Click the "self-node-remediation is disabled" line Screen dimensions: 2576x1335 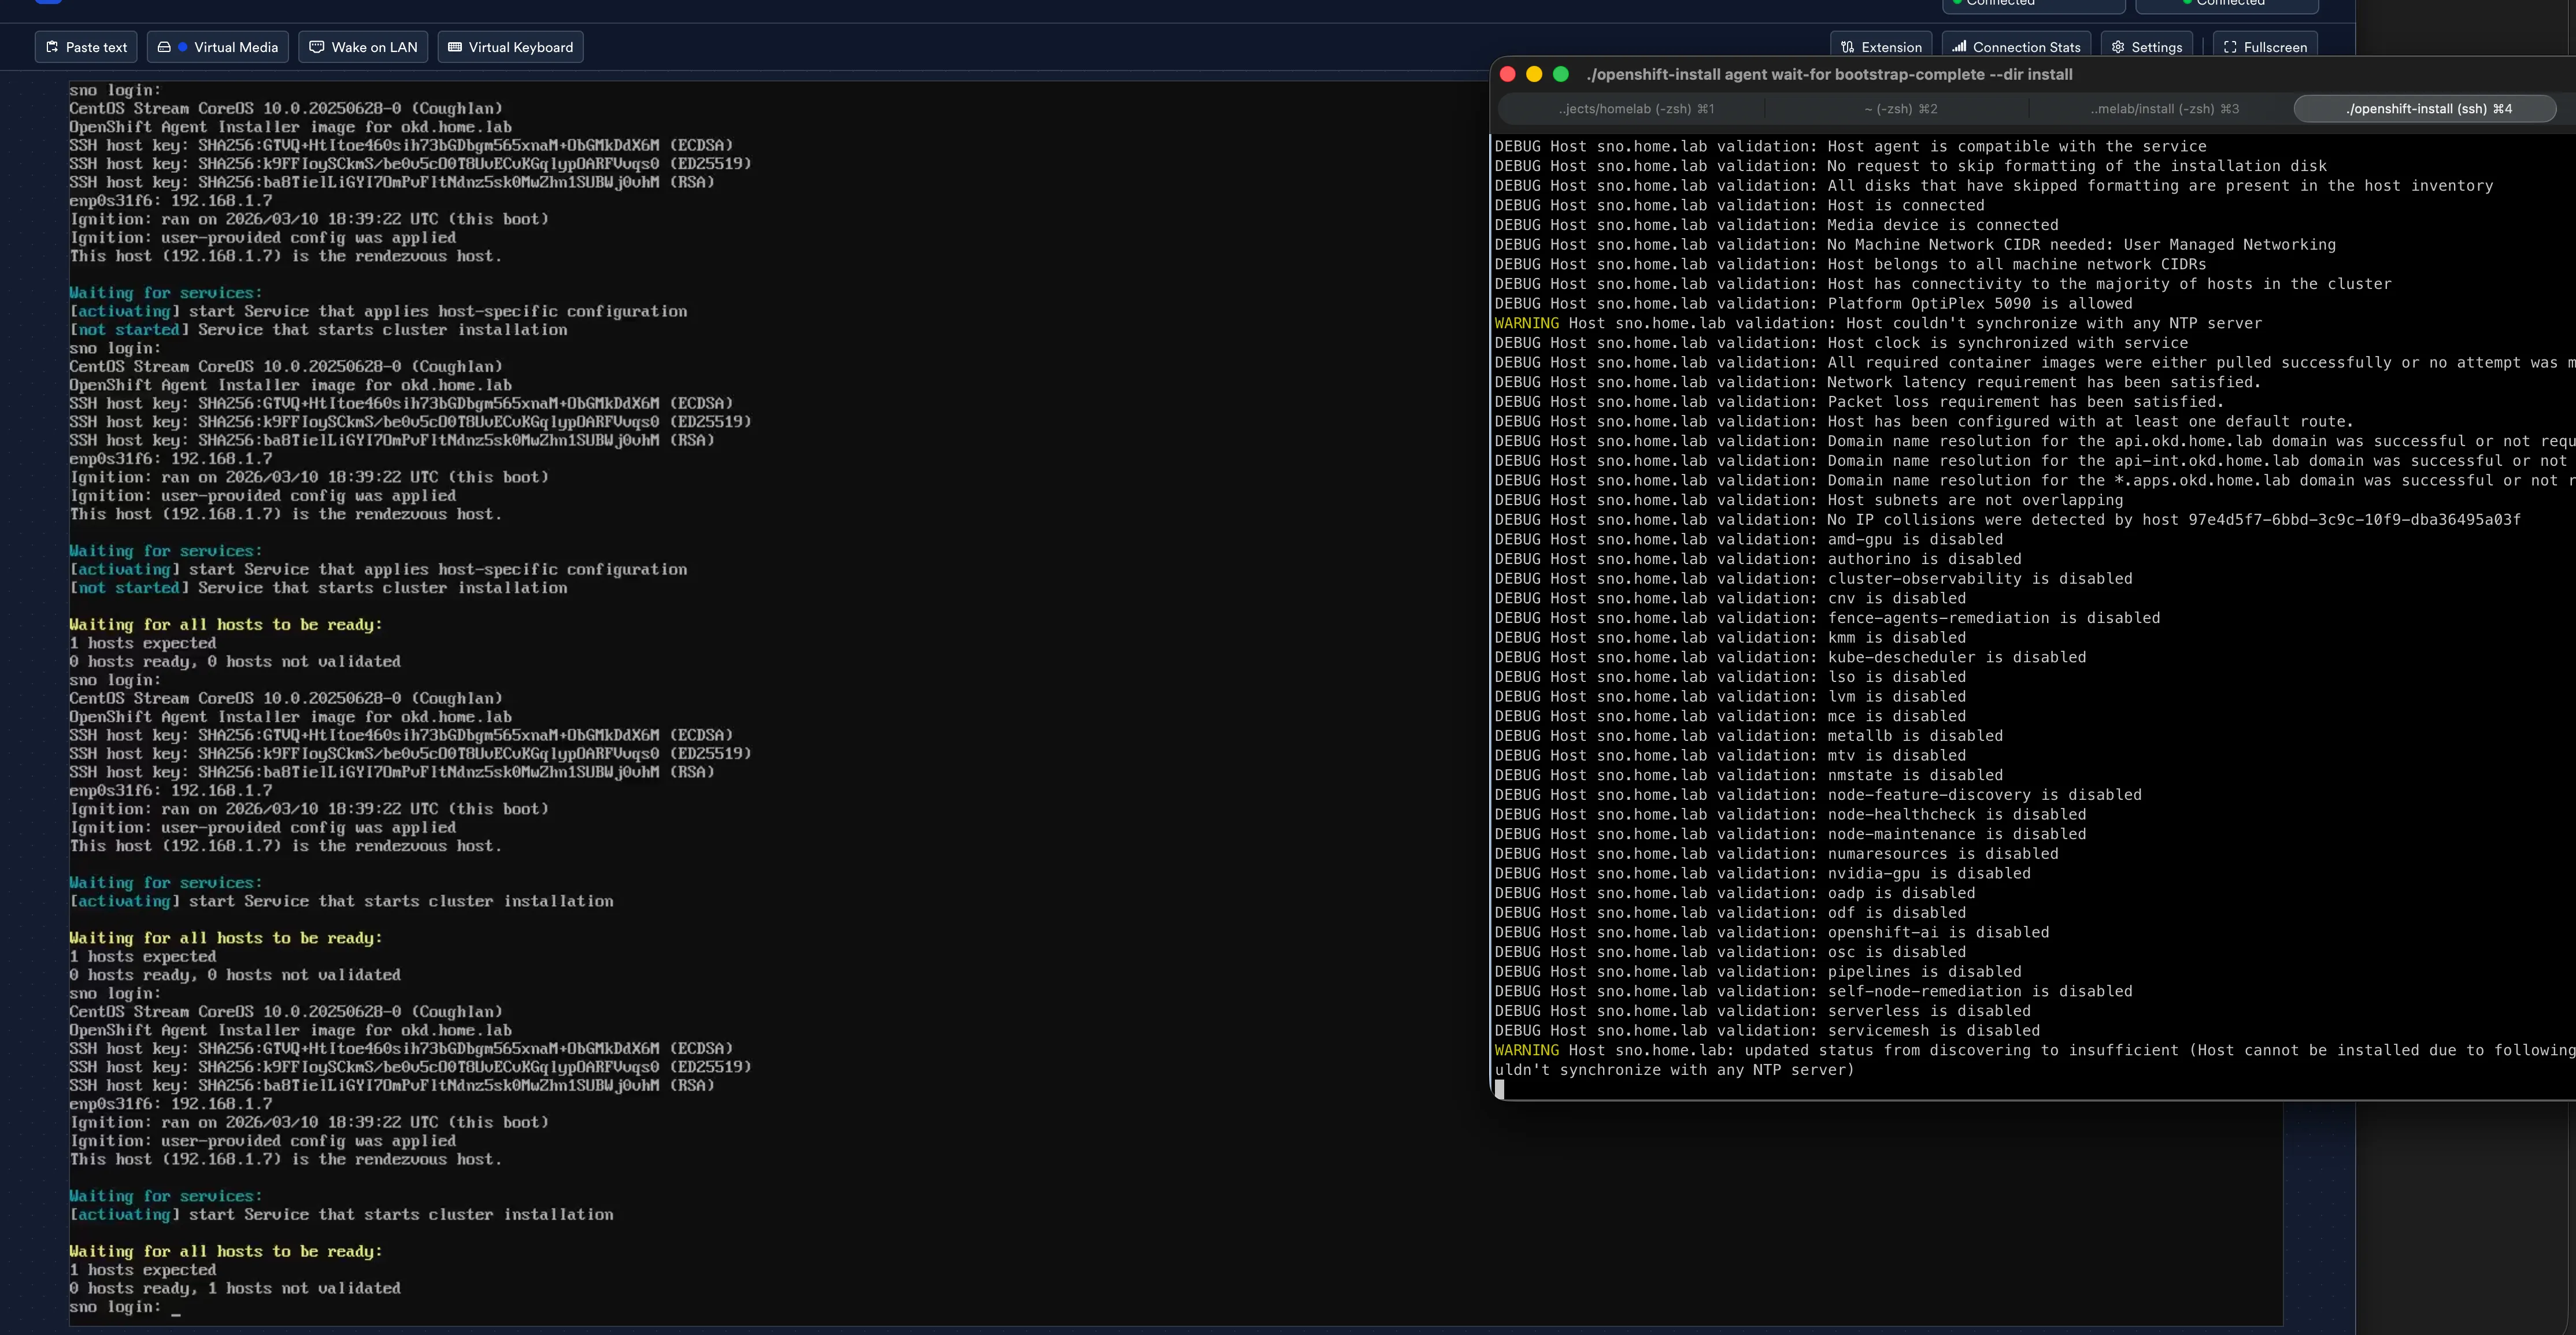1814,991
